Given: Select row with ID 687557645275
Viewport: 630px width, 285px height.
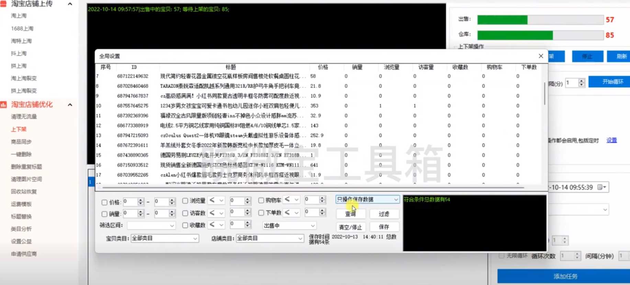Looking at the screenshot, I should pos(318,106).
